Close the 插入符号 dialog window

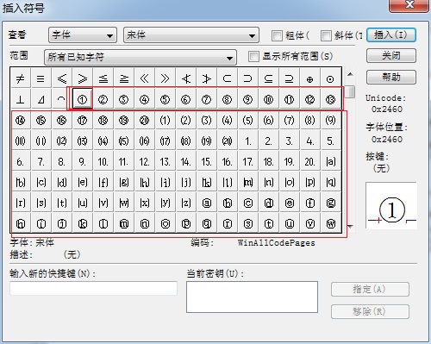tap(409, 5)
